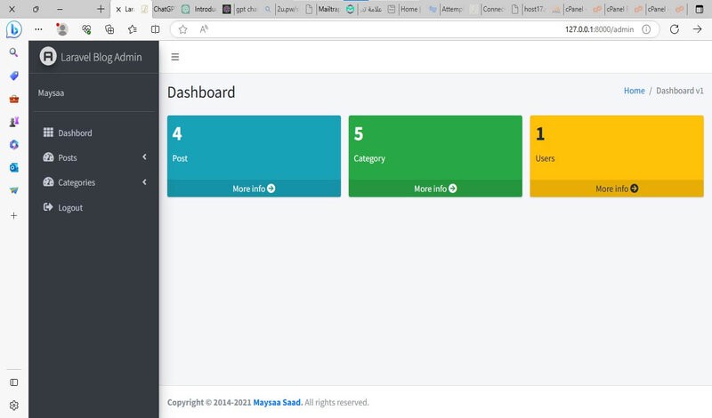The image size is (712, 418).
Task: Open shopping tag icon in Edge sidebar
Action: (x=13, y=76)
